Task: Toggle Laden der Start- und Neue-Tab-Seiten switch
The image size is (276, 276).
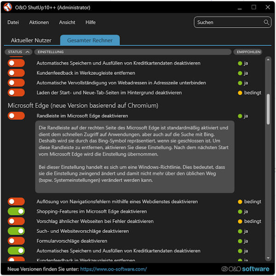Action: pos(16,93)
